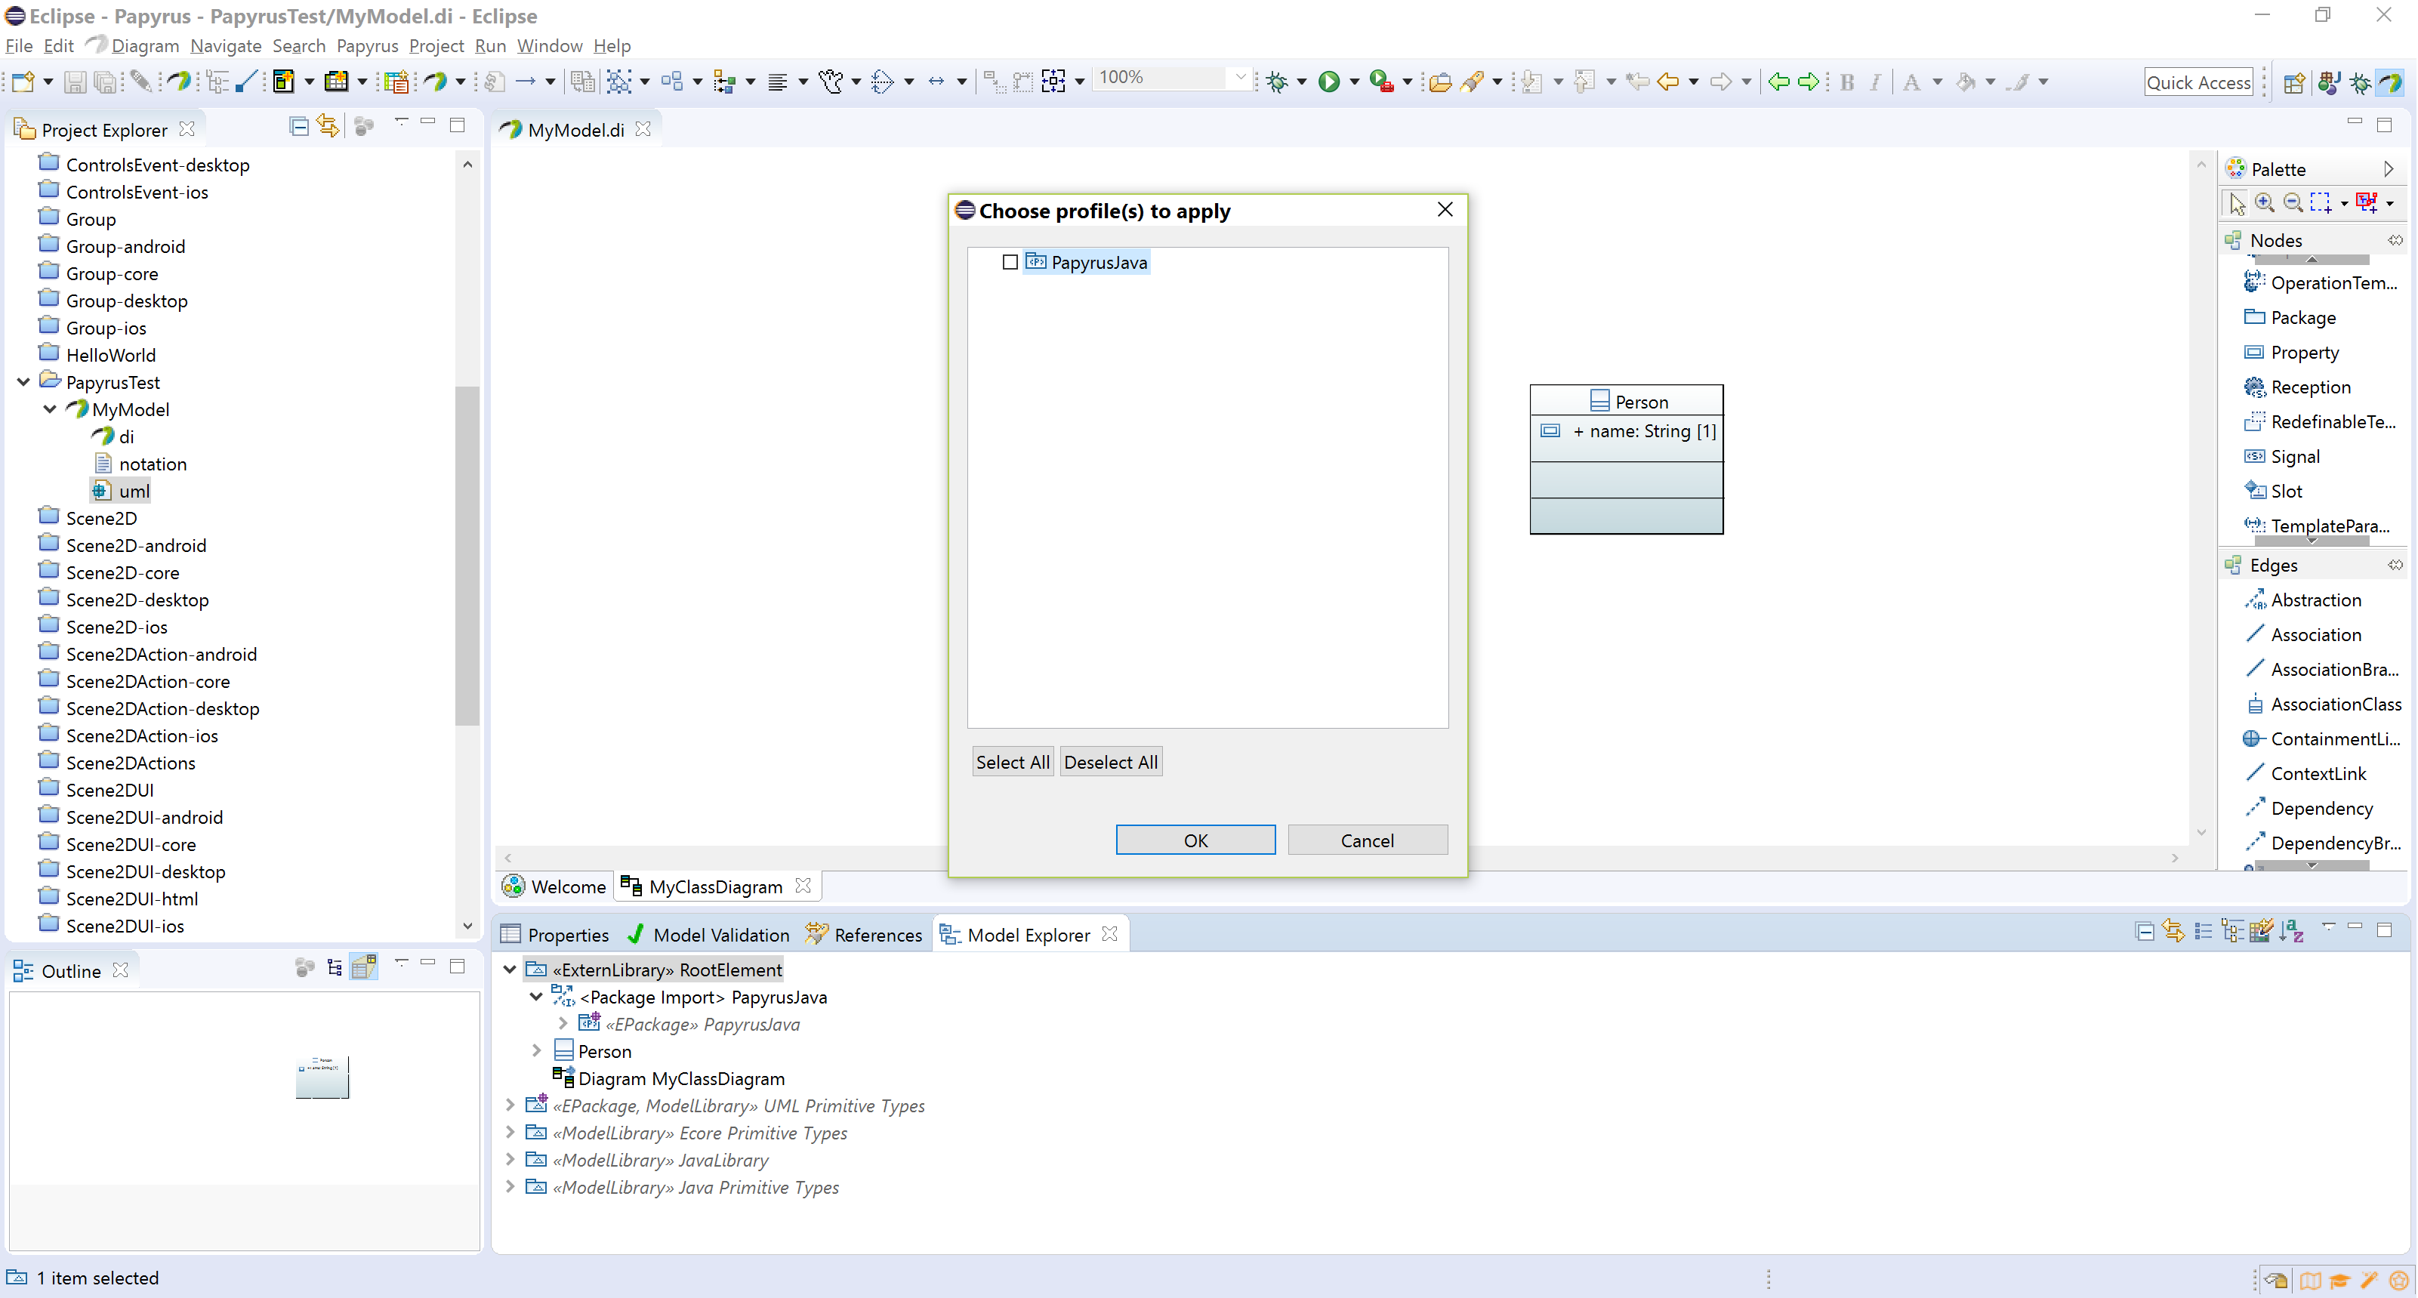The image size is (2418, 1298).
Task: Expand the JavaLibrary ModelLibrary node
Action: pos(510,1160)
